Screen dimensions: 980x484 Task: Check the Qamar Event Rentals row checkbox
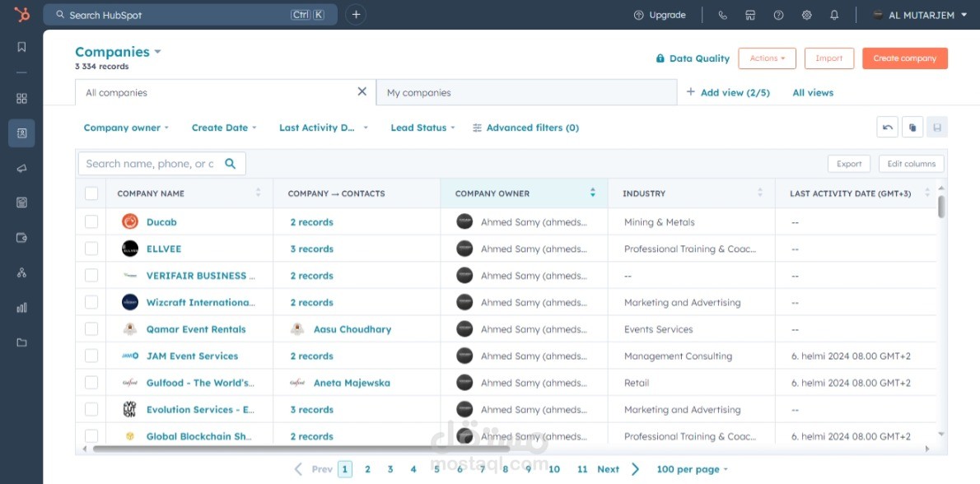pyautogui.click(x=91, y=329)
